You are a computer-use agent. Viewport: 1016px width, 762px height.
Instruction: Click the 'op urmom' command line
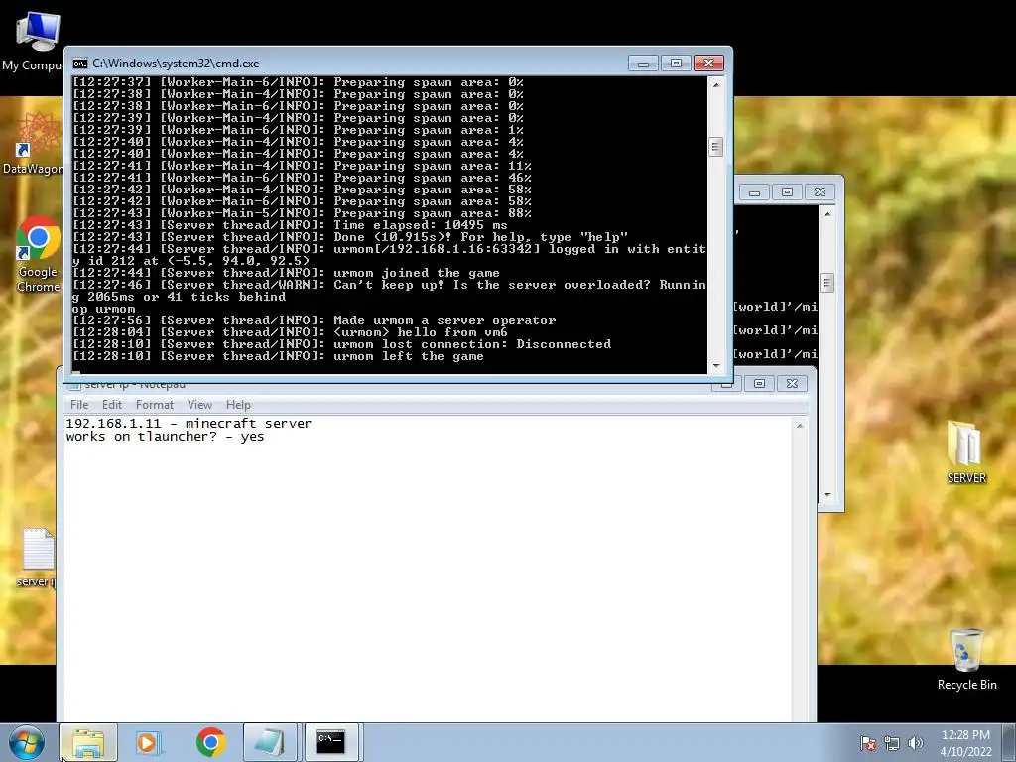tap(103, 309)
